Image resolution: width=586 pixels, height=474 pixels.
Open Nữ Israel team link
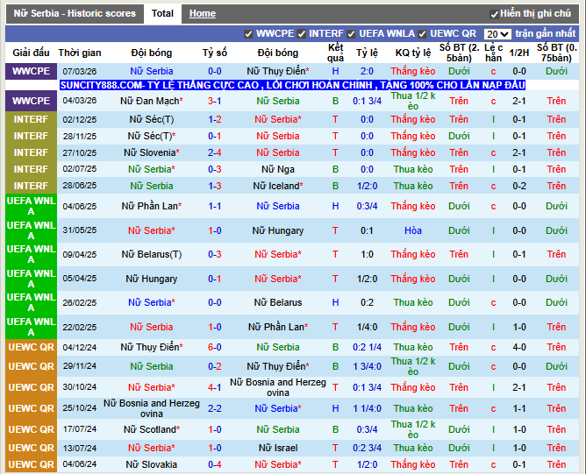point(278,448)
